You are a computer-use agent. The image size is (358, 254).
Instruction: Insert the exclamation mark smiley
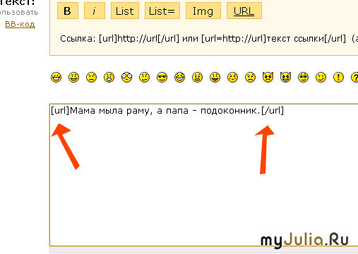click(x=338, y=77)
